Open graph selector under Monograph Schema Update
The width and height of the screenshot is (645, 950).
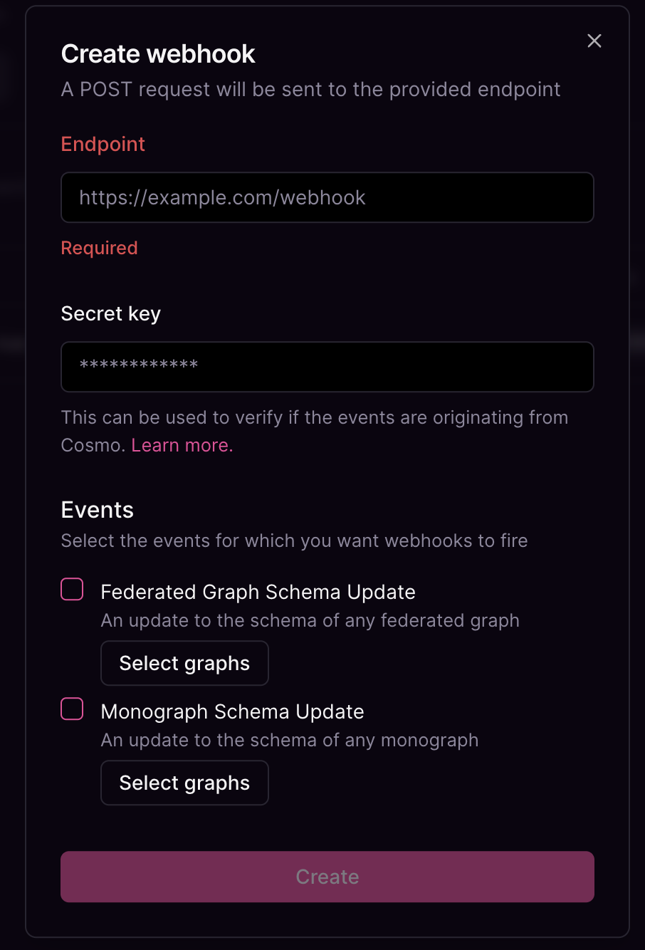pyautogui.click(x=184, y=783)
